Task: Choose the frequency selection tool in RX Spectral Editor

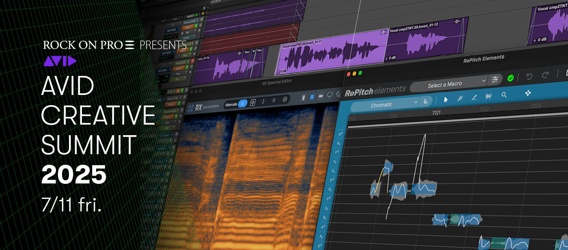Action: click(321, 96)
